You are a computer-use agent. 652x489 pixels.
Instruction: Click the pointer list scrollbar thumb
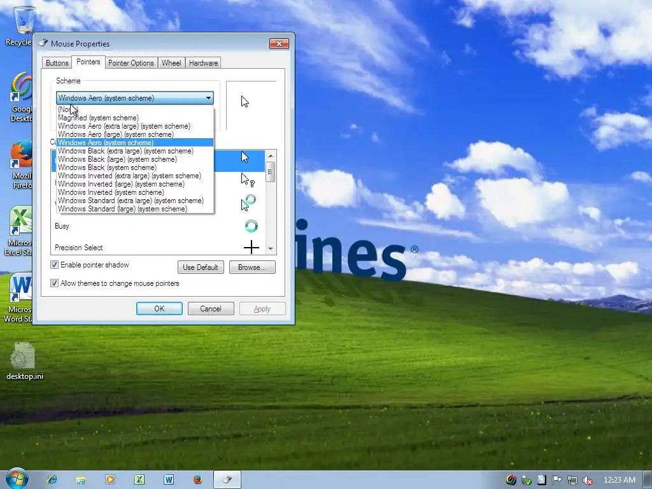(271, 172)
